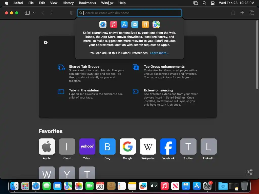Viewport: 259px width, 194px height.
Task: Open the Apple menu
Action: tap(7, 3)
